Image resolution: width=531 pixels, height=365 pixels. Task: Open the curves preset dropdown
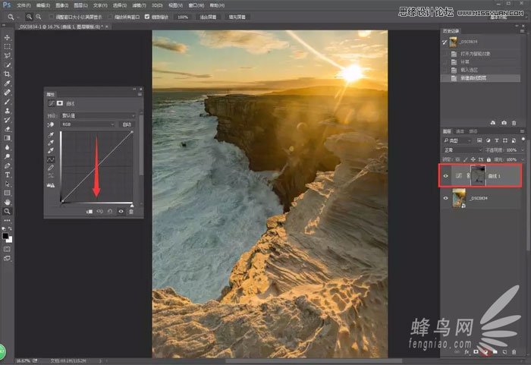pos(98,115)
